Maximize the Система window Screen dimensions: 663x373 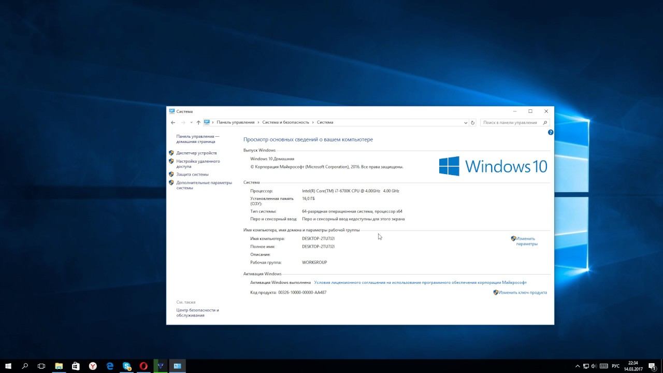point(530,111)
